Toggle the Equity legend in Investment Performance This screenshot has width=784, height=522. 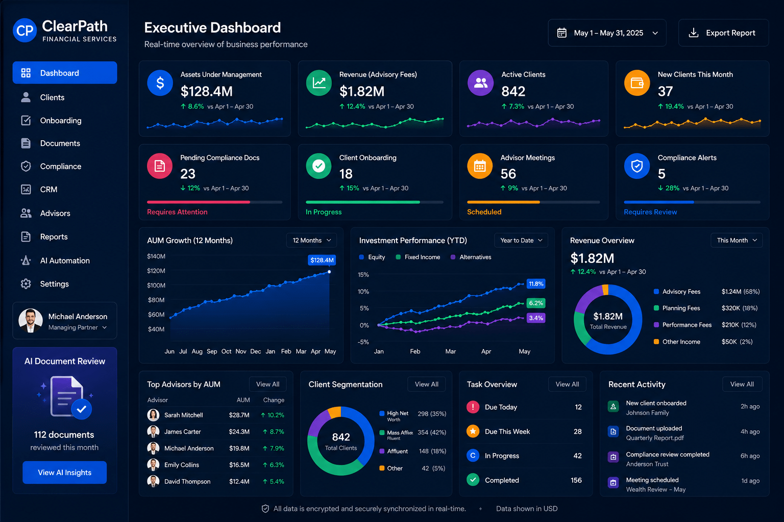[x=372, y=257]
